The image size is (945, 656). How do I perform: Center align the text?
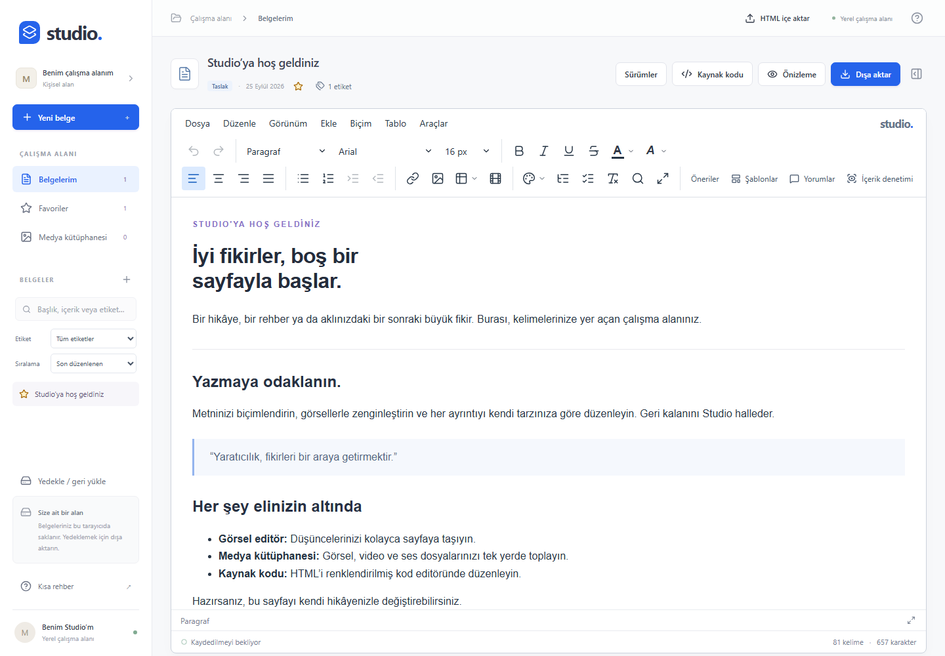point(219,178)
